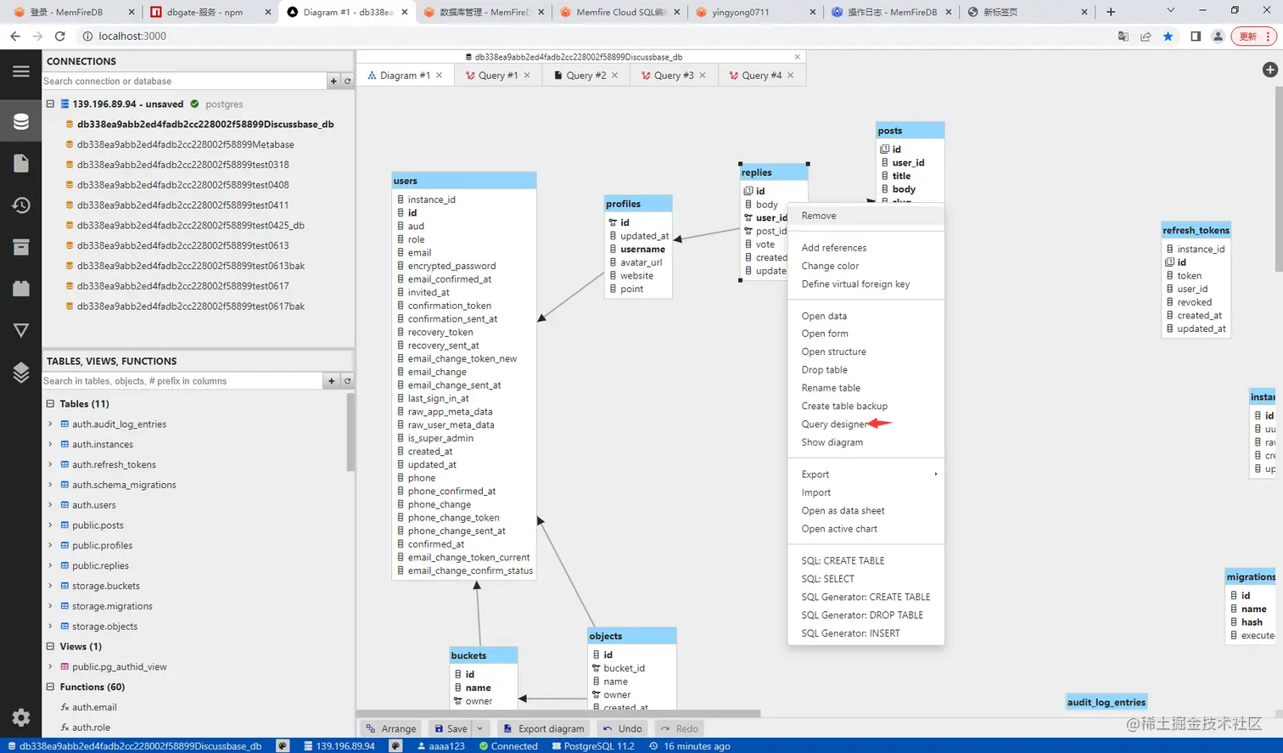Add new table object plus icon

click(x=332, y=381)
